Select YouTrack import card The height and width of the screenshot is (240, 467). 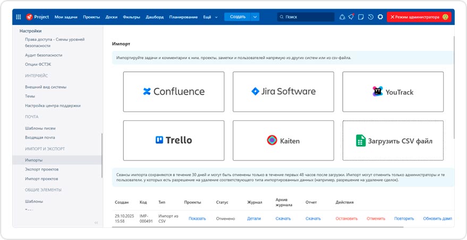point(393,92)
